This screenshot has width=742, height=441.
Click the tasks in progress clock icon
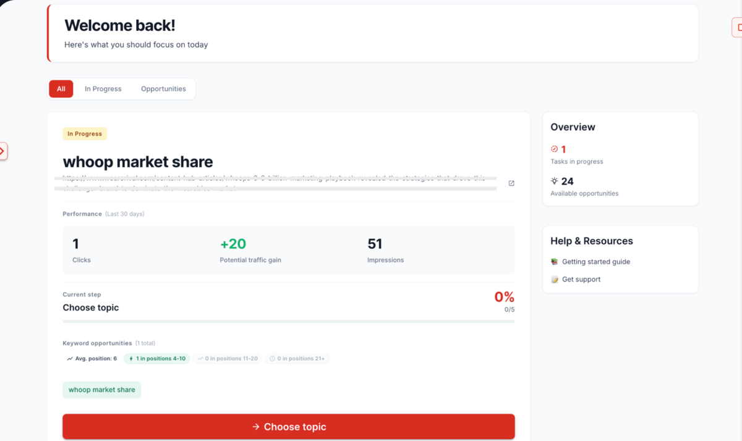point(554,149)
